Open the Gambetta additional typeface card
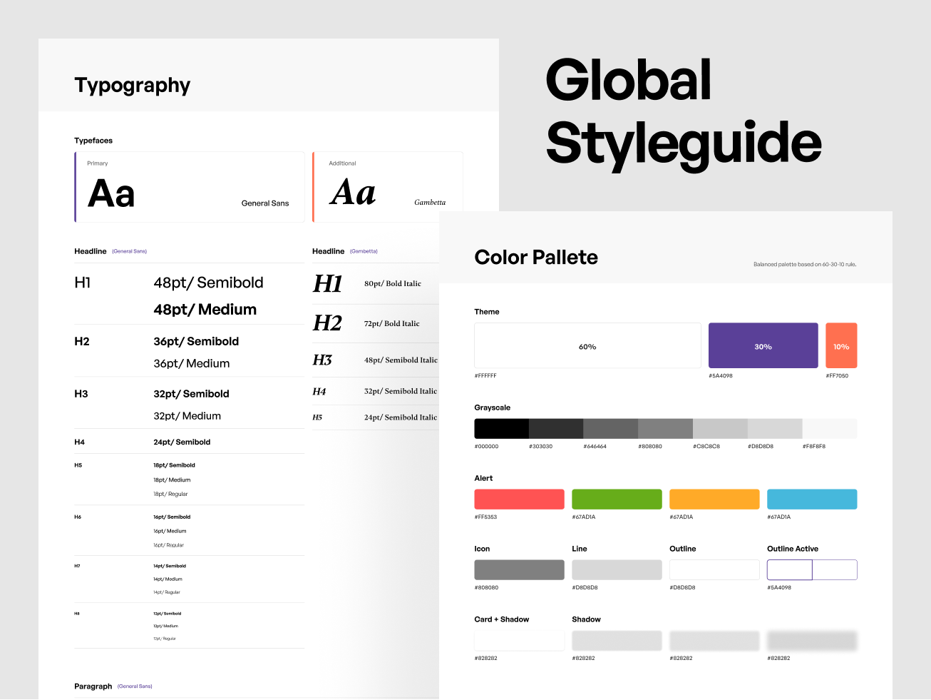 pyautogui.click(x=388, y=187)
